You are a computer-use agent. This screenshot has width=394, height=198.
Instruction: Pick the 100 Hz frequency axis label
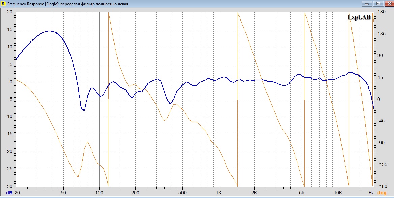tap(100, 193)
